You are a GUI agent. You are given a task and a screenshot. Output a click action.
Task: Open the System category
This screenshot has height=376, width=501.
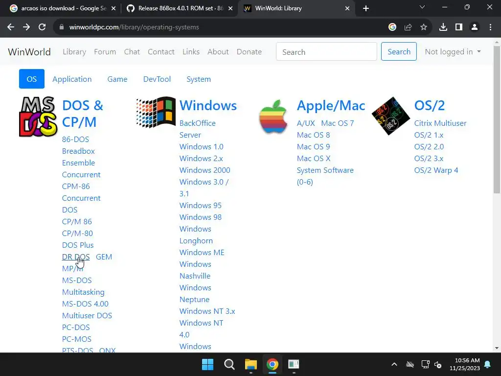point(199,79)
